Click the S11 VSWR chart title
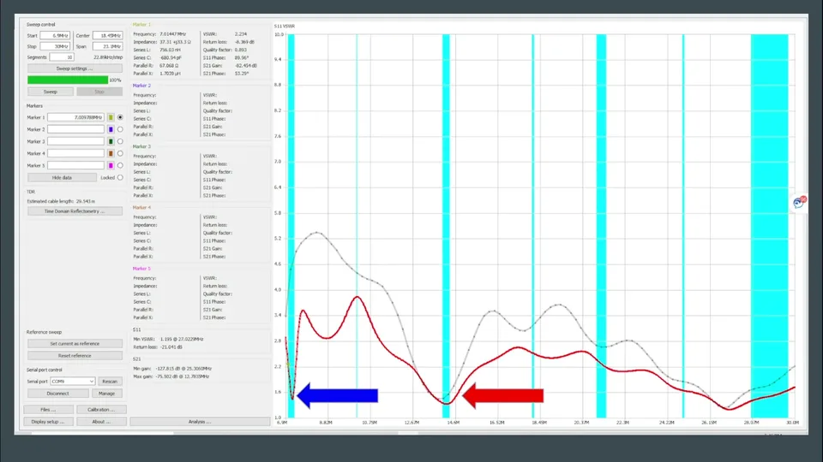823x462 pixels. (284, 27)
